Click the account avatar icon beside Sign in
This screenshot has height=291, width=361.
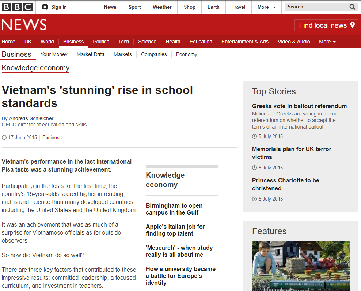pos(45,7)
